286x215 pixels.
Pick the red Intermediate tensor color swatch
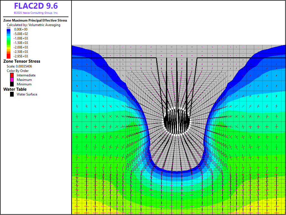pyautogui.click(x=12, y=75)
